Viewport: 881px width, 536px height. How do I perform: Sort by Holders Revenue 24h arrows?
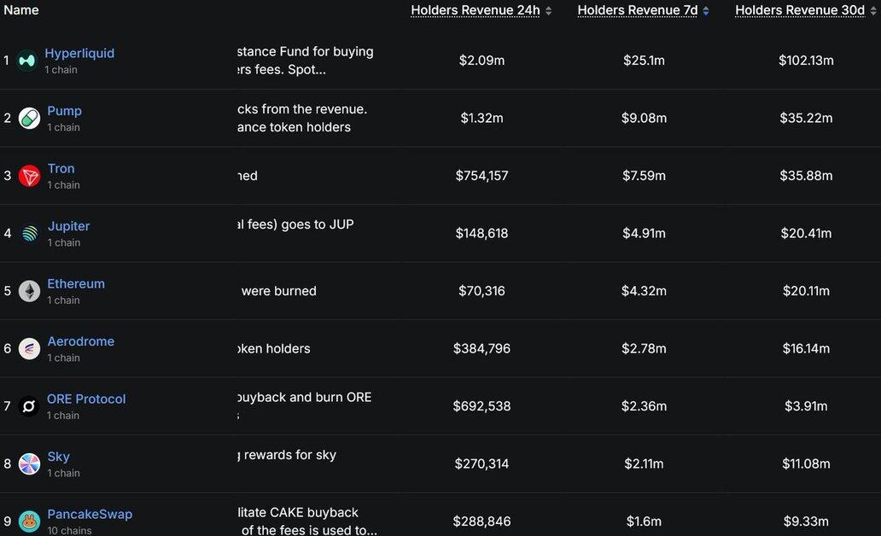click(549, 11)
